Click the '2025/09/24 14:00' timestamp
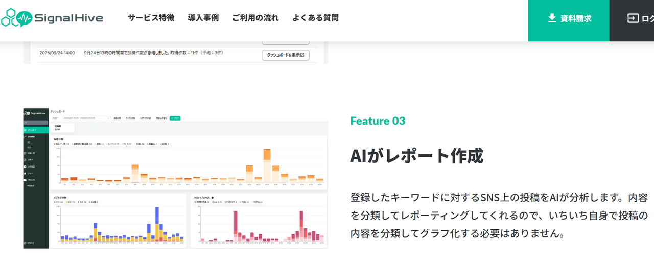Viewport: 654px width, 262px height. [x=57, y=53]
